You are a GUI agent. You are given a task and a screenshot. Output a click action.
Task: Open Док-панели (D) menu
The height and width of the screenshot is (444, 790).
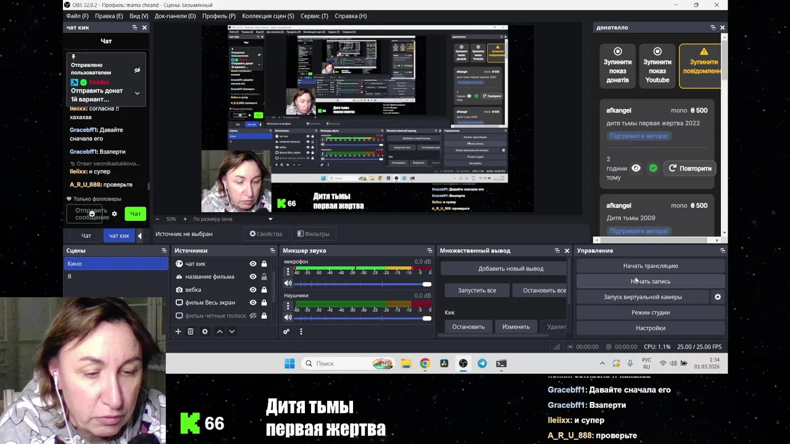(175, 16)
